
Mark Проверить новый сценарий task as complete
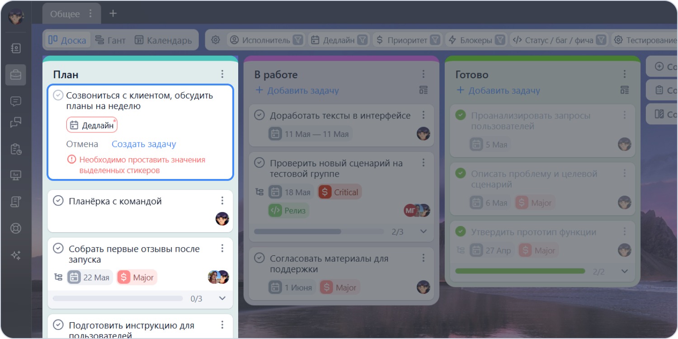click(x=259, y=162)
